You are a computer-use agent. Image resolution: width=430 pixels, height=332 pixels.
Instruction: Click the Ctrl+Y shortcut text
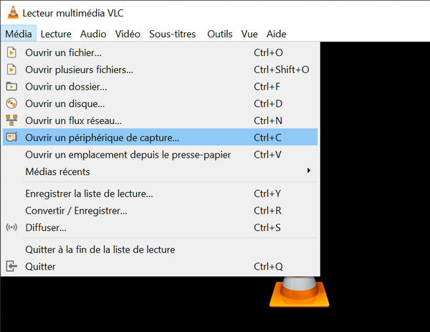[267, 194]
